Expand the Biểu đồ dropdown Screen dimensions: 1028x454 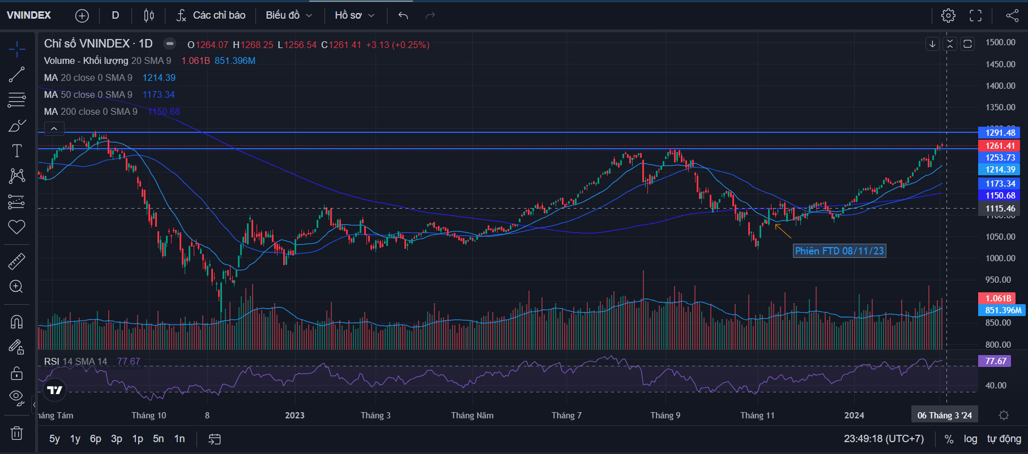pyautogui.click(x=289, y=15)
